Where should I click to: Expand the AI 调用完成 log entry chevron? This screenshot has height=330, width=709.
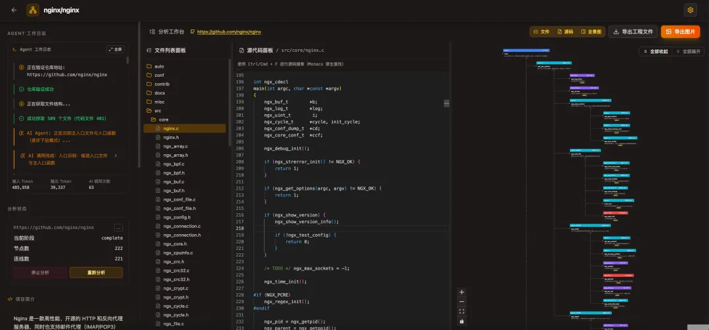[116, 155]
